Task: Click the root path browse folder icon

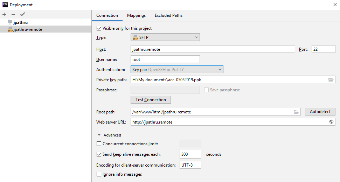Action: click(x=296, y=112)
